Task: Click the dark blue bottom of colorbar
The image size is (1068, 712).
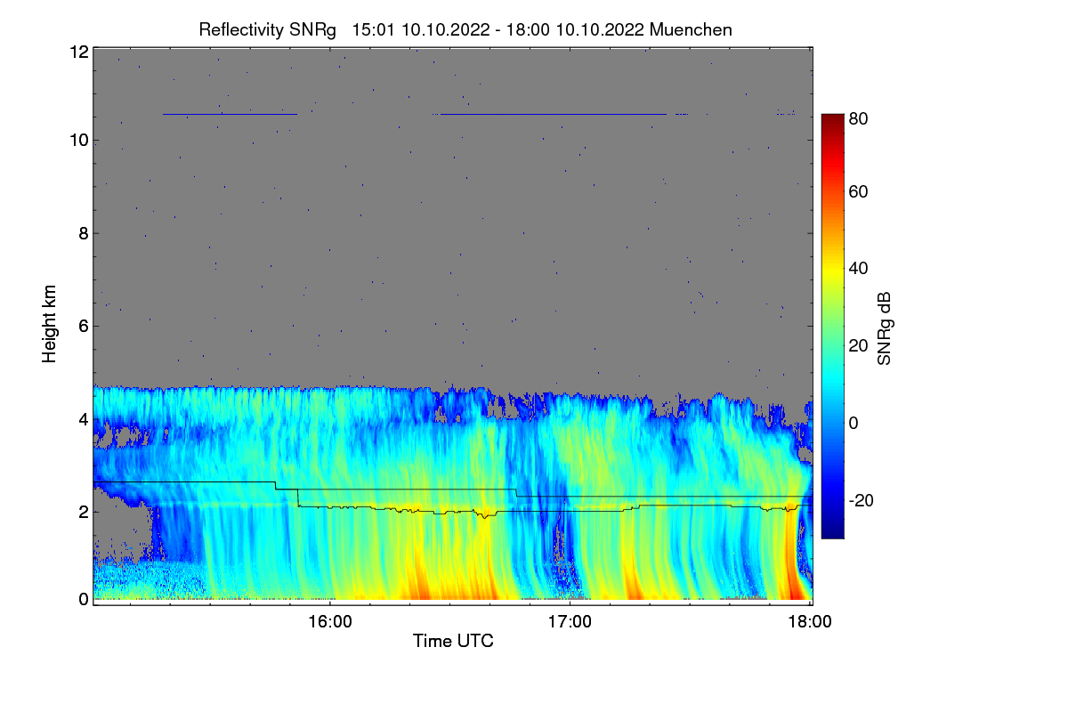Action: tap(831, 532)
